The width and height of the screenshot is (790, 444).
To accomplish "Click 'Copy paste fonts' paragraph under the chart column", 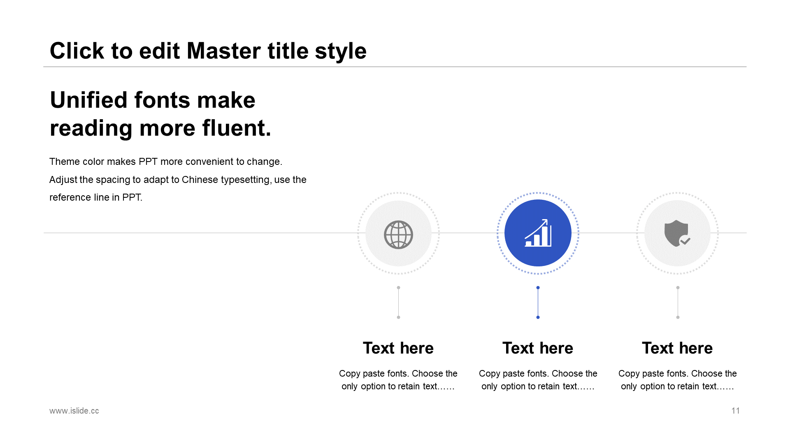I will pos(538,380).
